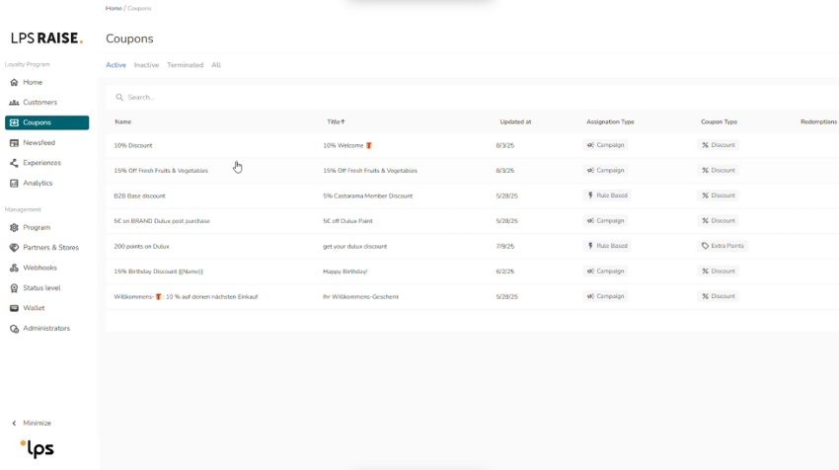Screen dimensions: 839x470
Task: Click the lps logo at sidebar bottom
Action: [x=37, y=448]
